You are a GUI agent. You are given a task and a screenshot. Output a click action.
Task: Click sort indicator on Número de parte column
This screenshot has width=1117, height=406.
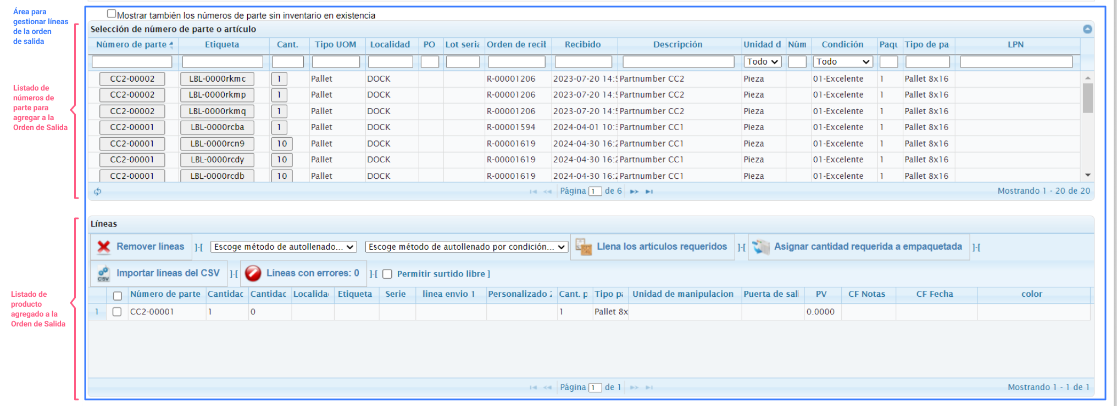tap(171, 45)
